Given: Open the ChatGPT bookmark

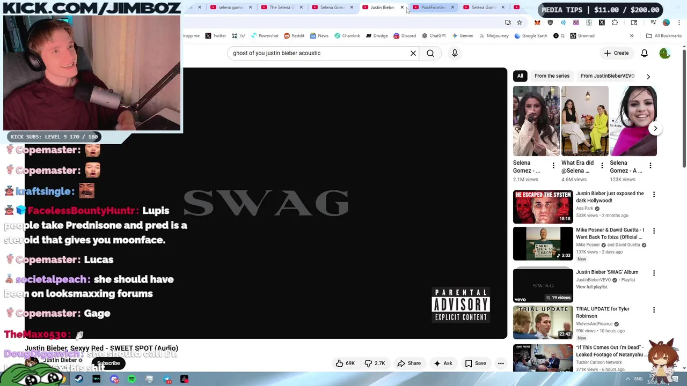Looking at the screenshot, I should pos(434,36).
